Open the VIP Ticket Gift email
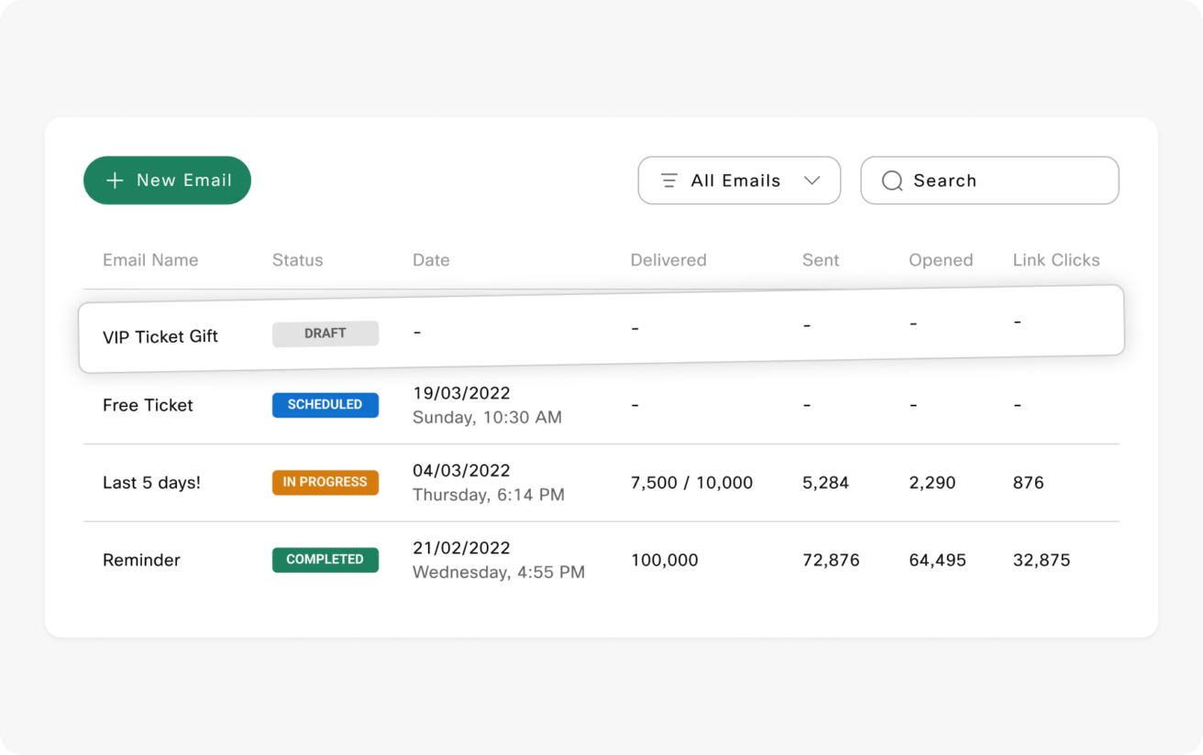Image resolution: width=1203 pixels, height=755 pixels. (160, 336)
